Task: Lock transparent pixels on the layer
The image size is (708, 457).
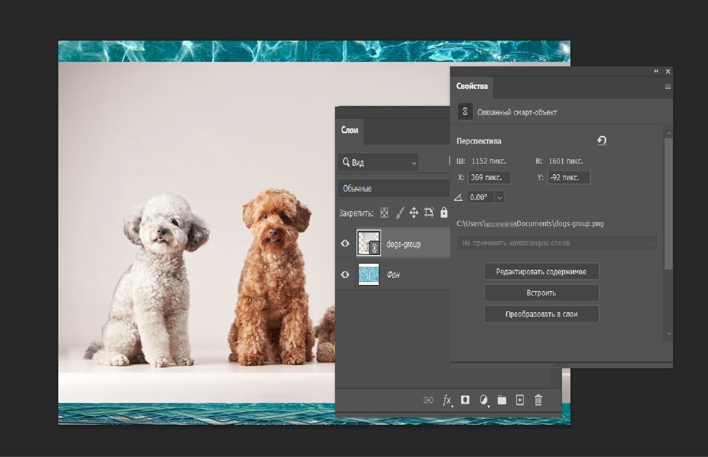Action: tap(385, 212)
